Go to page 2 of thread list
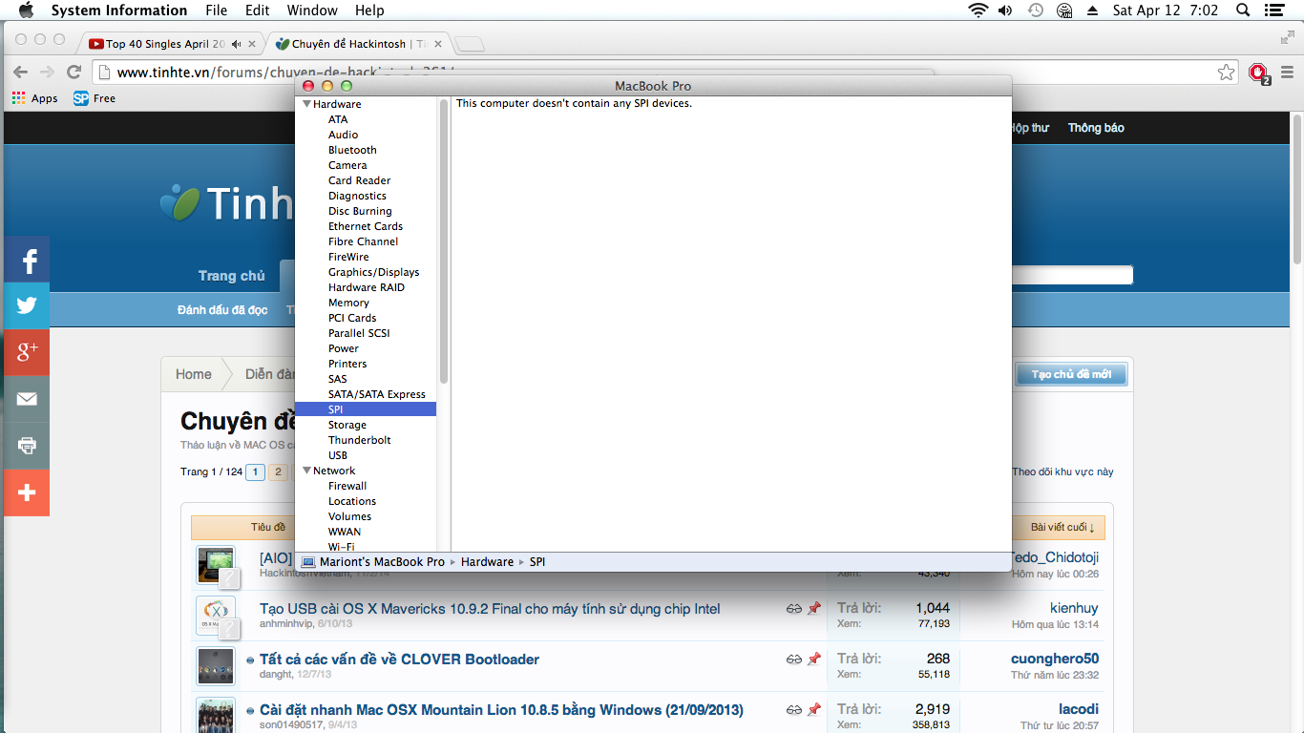 click(278, 471)
